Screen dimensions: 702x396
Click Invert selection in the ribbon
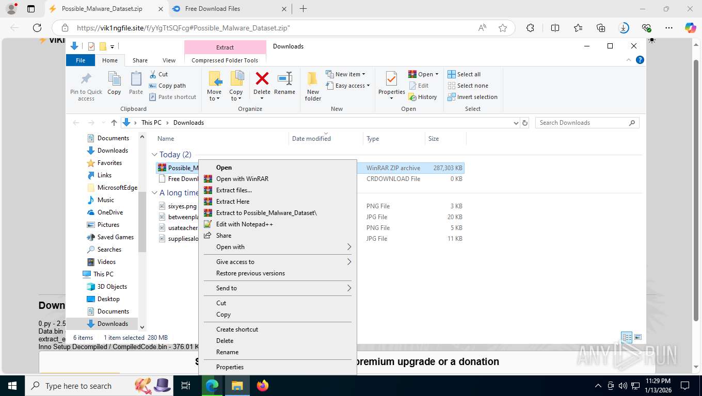pos(472,97)
